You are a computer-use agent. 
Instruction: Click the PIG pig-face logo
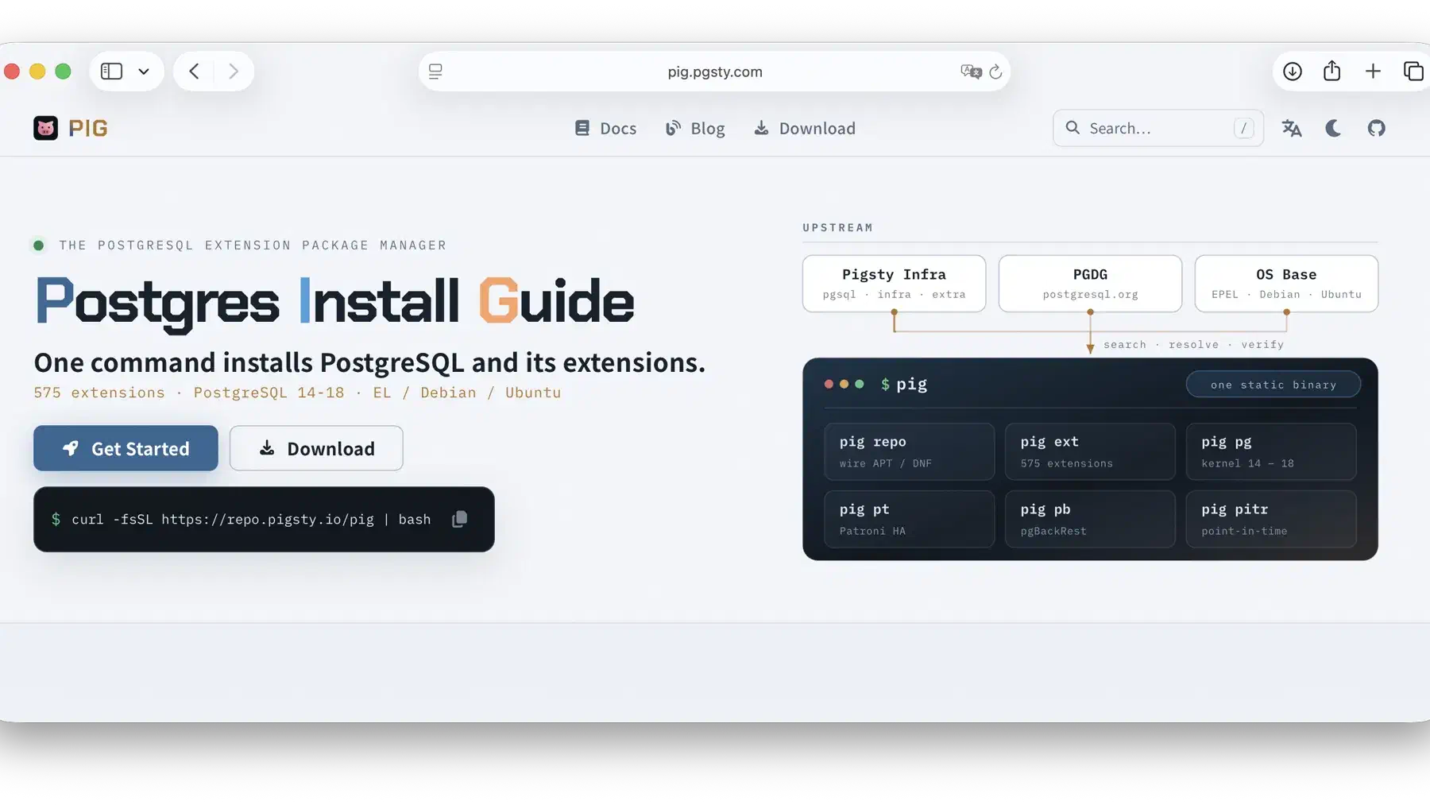tap(45, 128)
